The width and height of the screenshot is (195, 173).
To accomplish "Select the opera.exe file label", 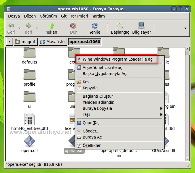I will 74,151.
